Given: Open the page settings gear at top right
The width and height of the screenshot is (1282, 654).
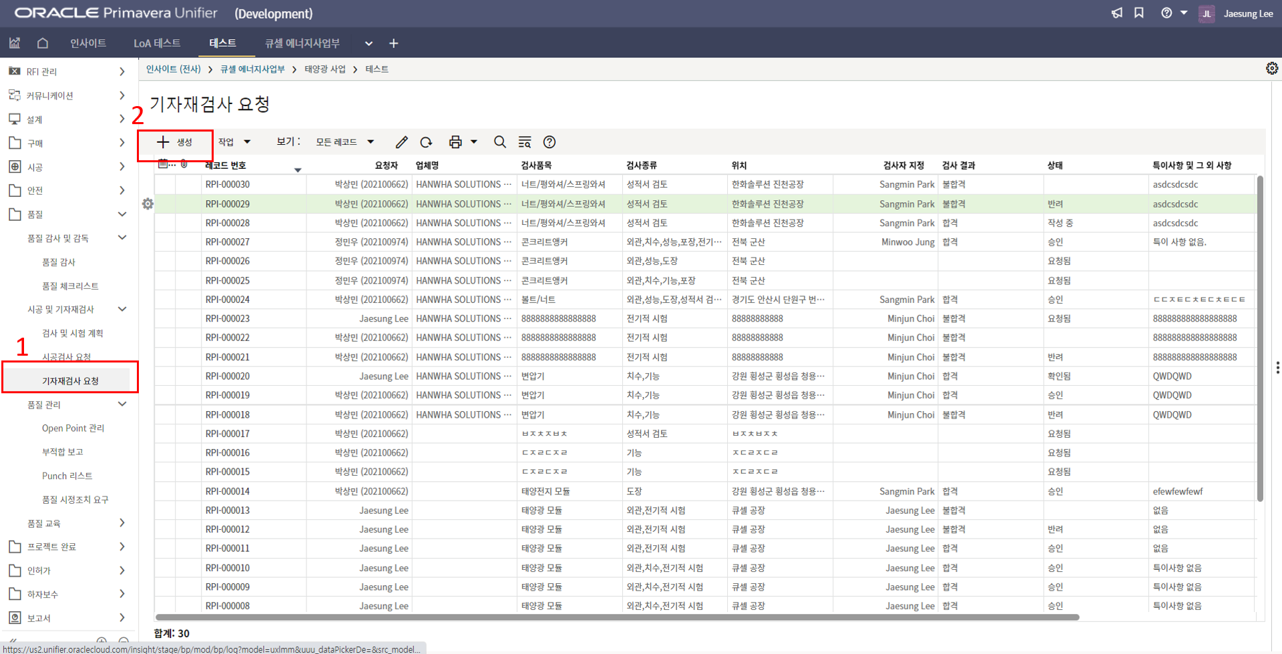Looking at the screenshot, I should coord(1271,69).
